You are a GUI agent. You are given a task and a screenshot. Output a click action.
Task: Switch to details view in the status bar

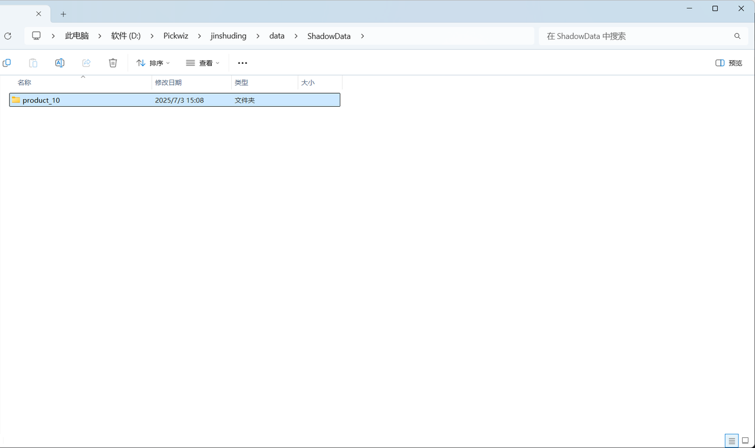pos(731,440)
